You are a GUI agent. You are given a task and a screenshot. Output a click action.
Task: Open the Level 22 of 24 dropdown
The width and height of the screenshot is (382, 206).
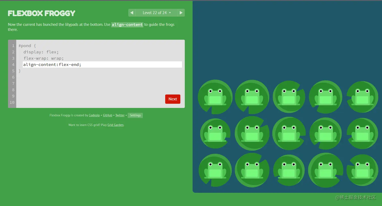157,13
